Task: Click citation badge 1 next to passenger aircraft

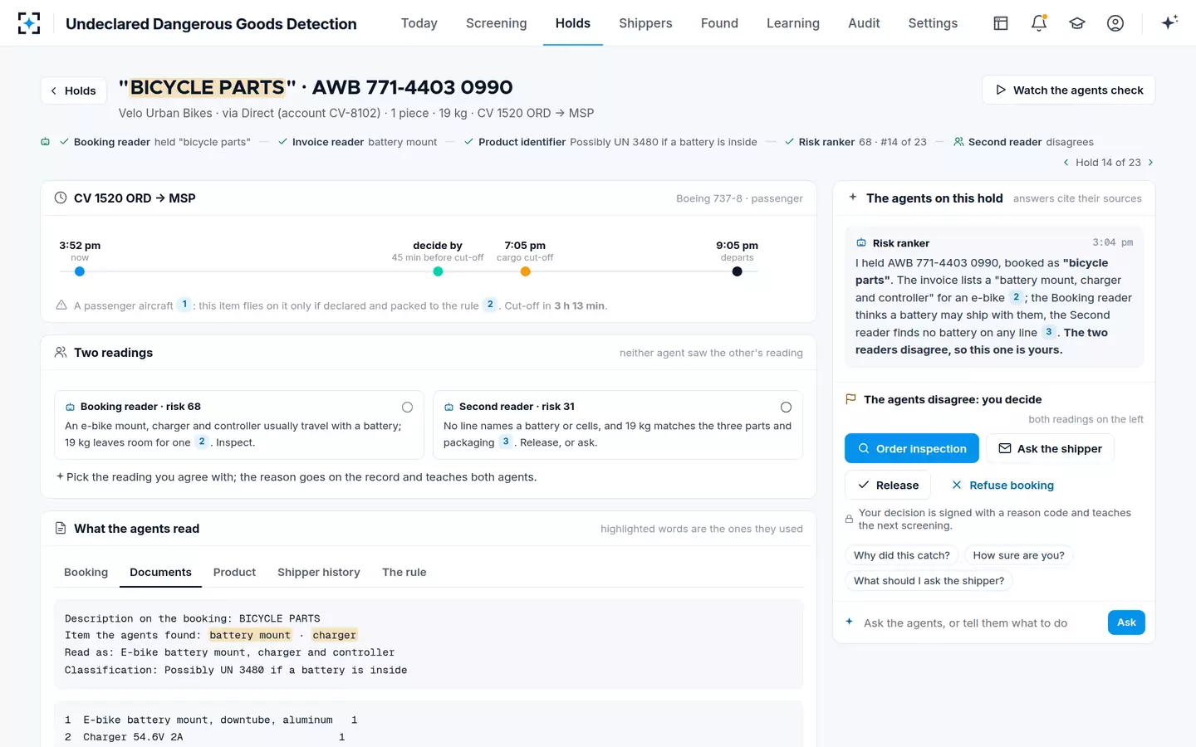Action: click(184, 305)
